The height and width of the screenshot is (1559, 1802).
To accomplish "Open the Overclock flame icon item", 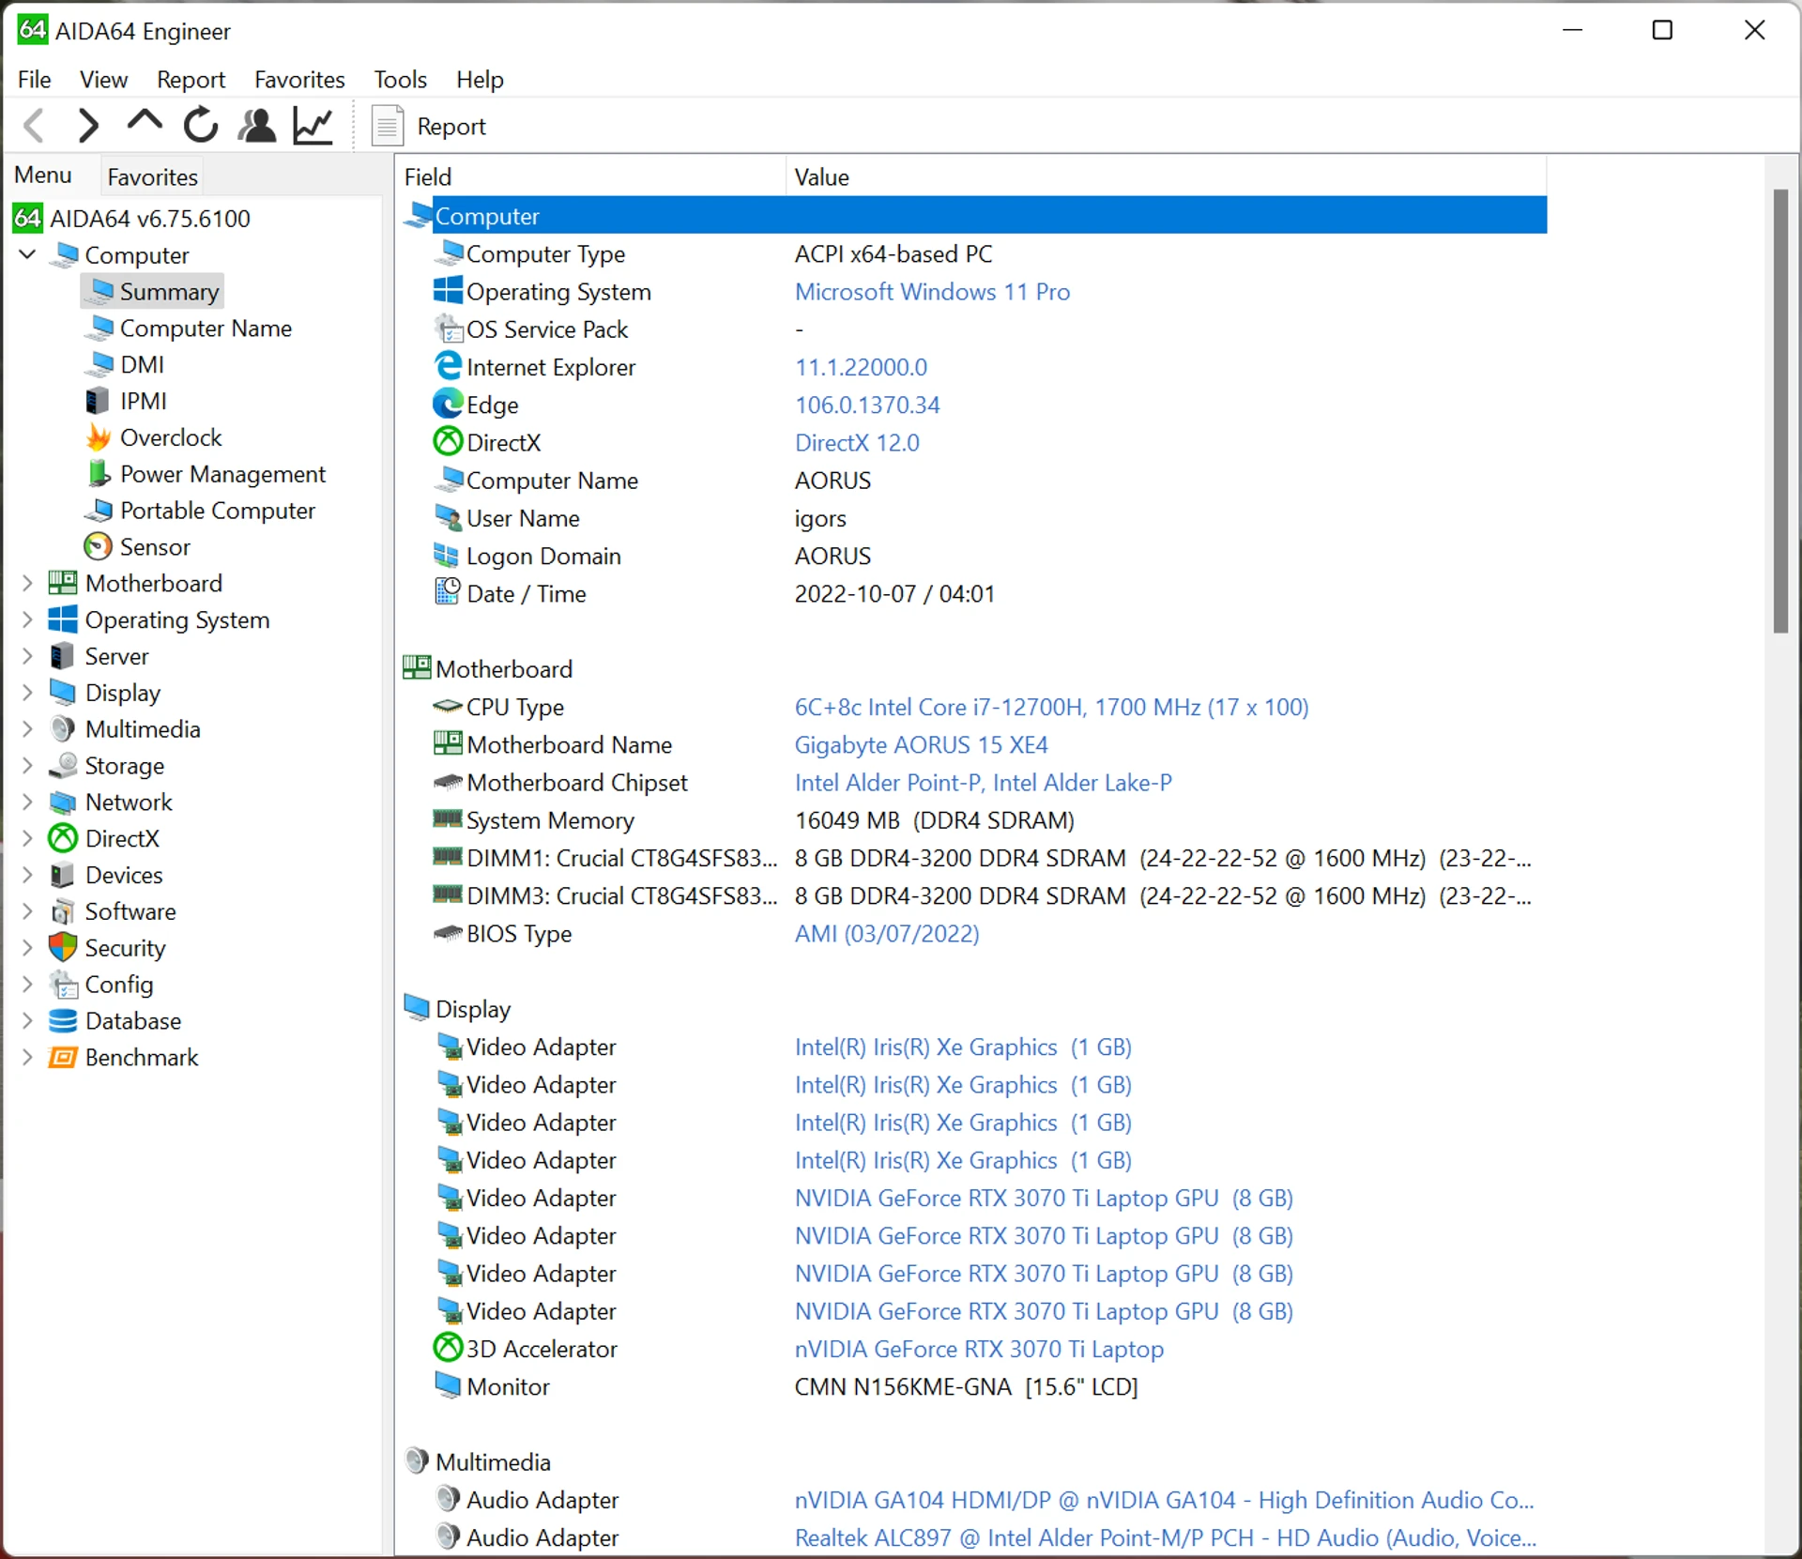I will pyautogui.click(x=99, y=437).
